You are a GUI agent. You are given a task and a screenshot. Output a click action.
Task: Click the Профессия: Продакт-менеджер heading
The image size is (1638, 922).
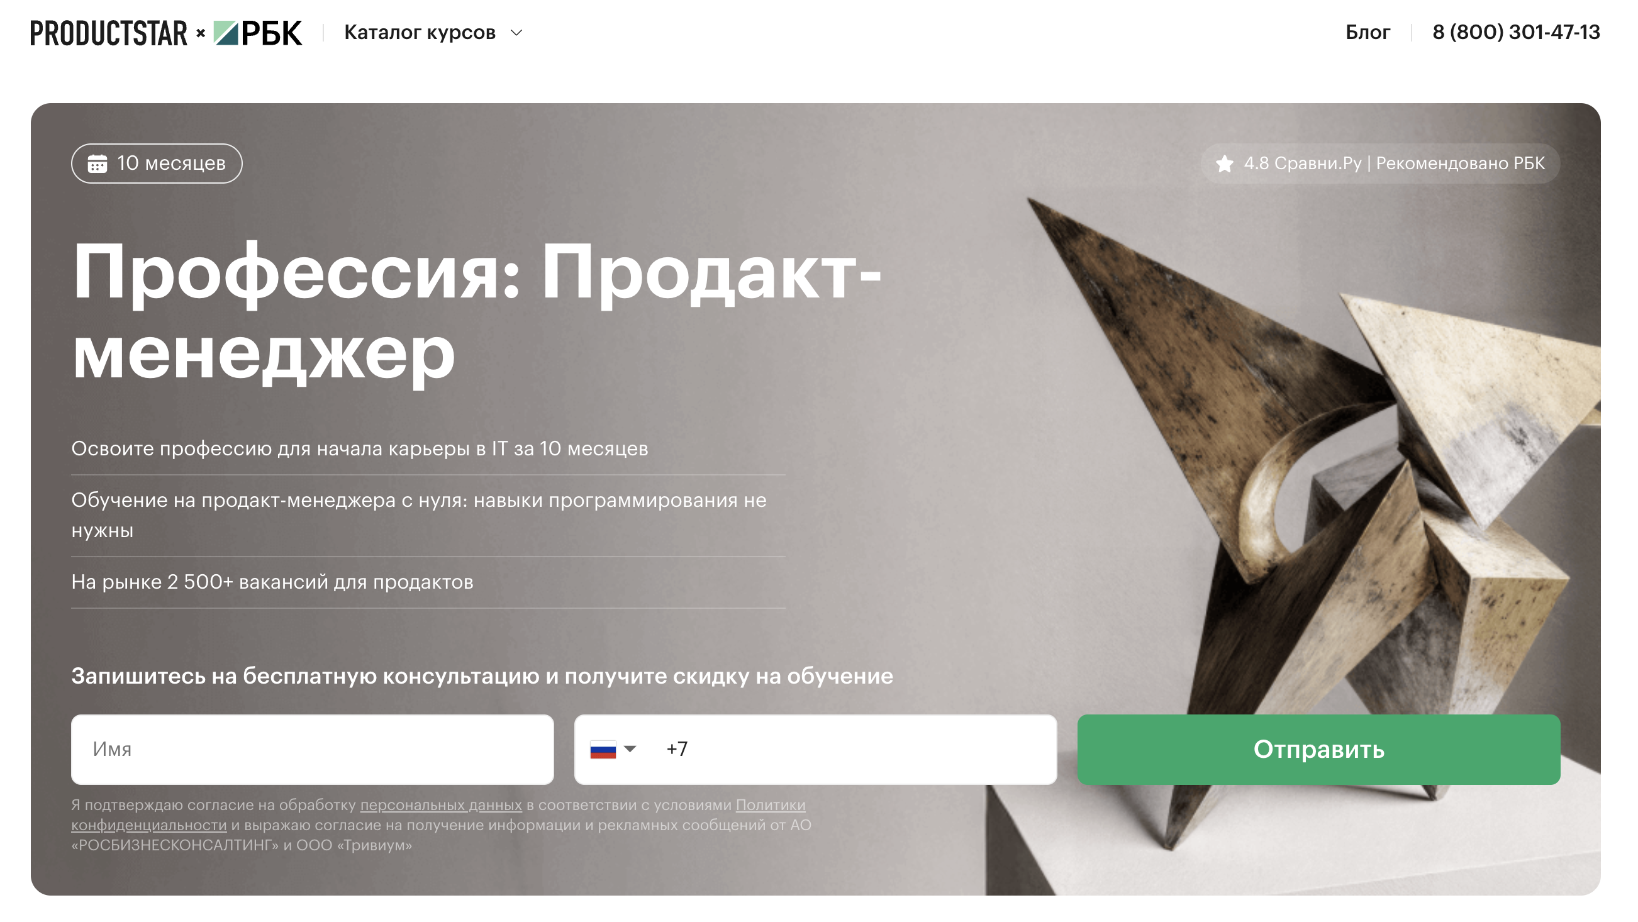tap(477, 313)
